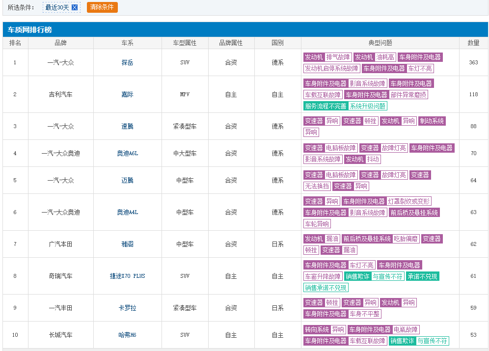The height and width of the screenshot is (351, 489).
Task: Click the 排气故障 issue tag
Action: [338, 57]
